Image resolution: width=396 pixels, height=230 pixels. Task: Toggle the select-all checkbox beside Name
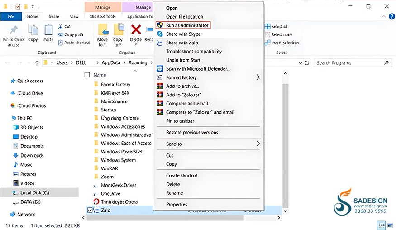pos(87,75)
